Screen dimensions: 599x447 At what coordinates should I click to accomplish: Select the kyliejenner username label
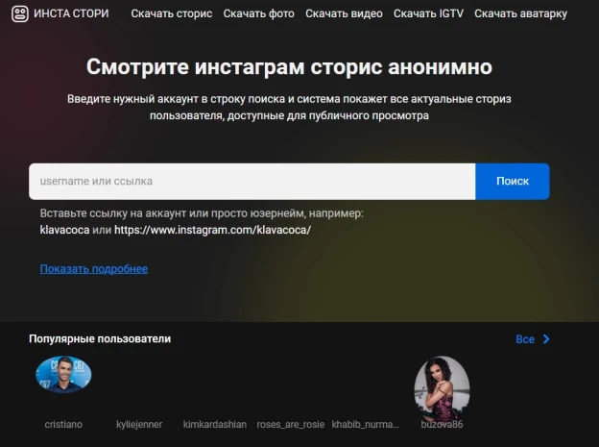(139, 425)
